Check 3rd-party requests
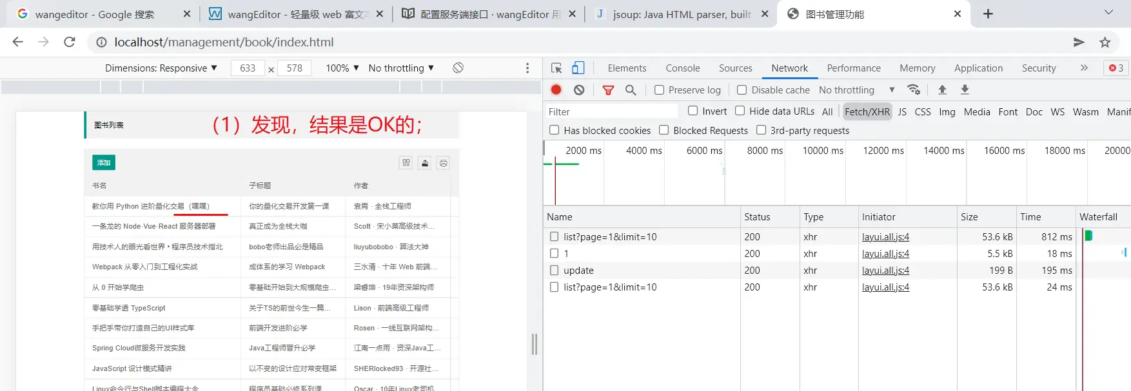The width and height of the screenshot is (1131, 391). click(x=761, y=130)
